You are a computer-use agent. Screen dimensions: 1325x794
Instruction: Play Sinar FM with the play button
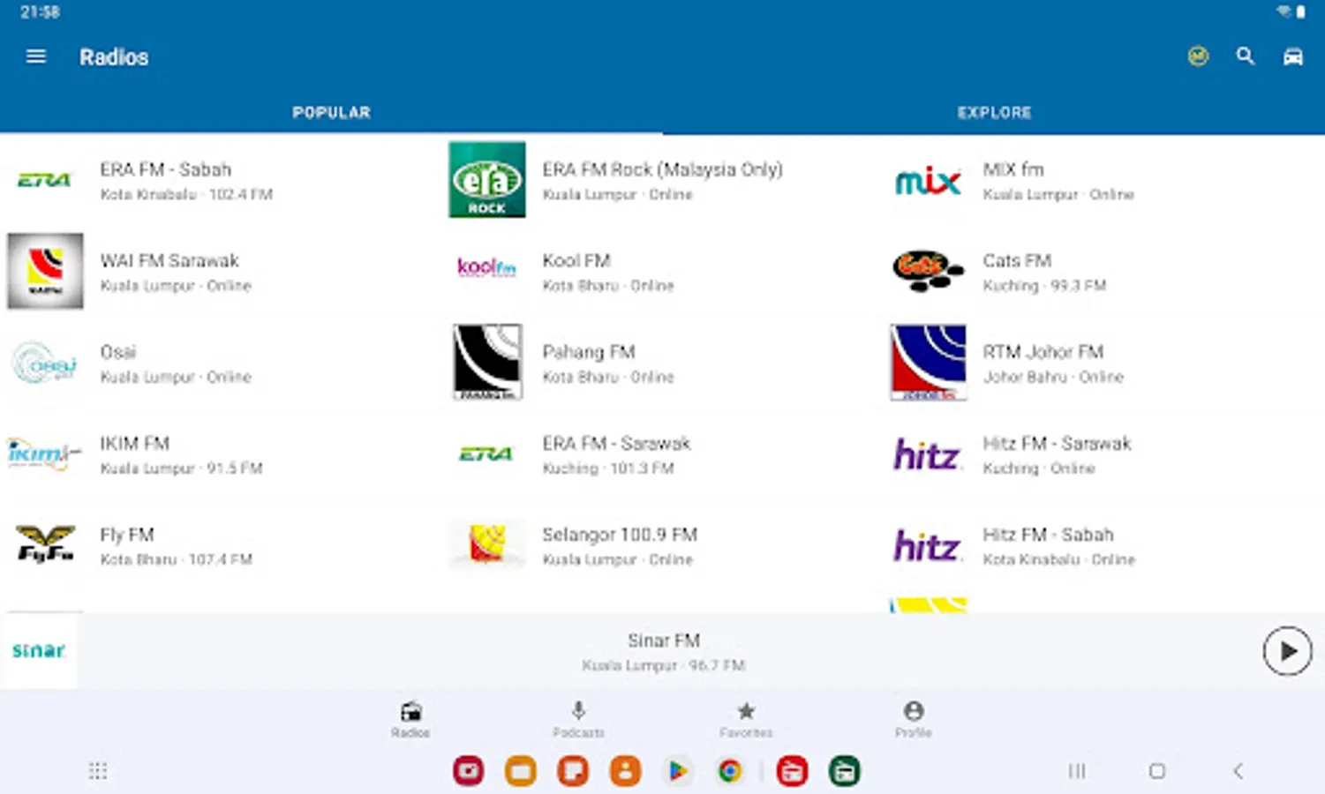pyautogui.click(x=1287, y=651)
